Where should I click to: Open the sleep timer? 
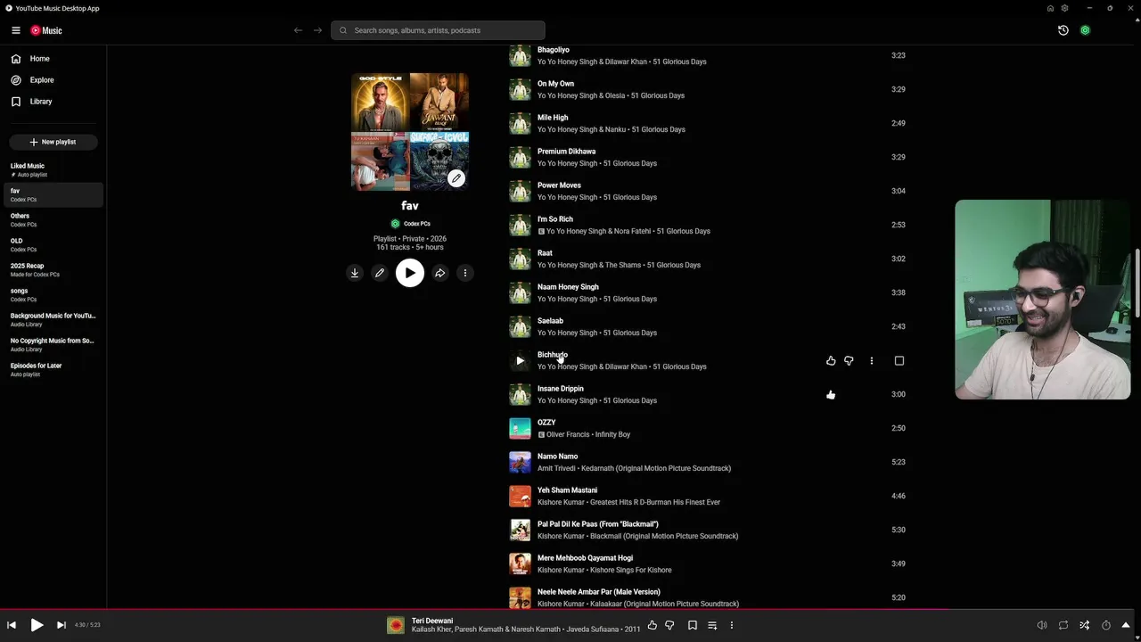pos(1106,625)
